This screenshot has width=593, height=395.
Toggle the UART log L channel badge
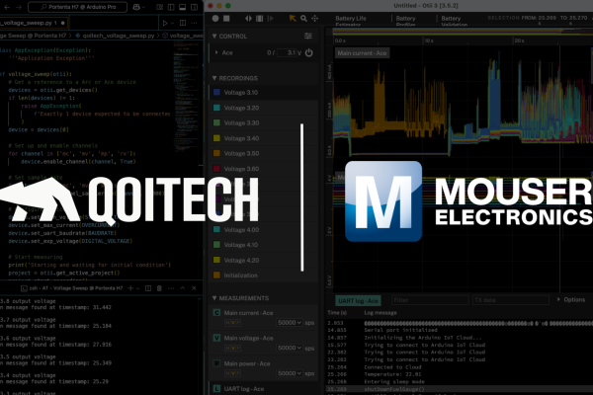point(216,388)
